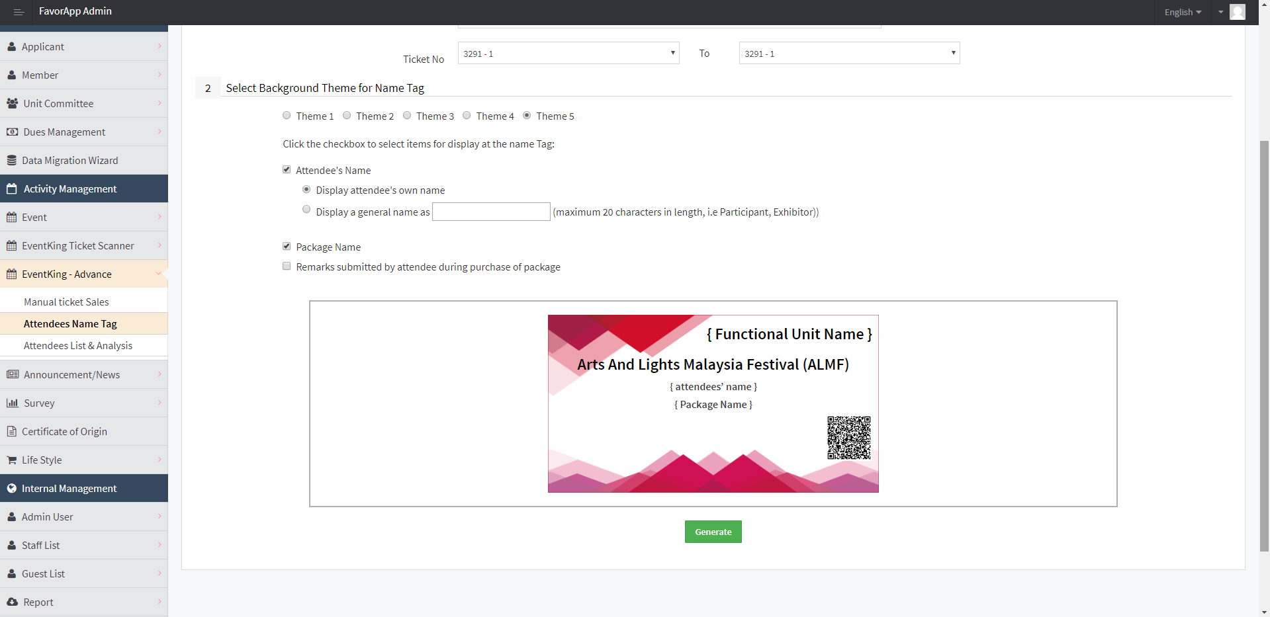Screen dimensions: 1270x617
Task: Click the Survey bar chart icon
Action: point(12,403)
